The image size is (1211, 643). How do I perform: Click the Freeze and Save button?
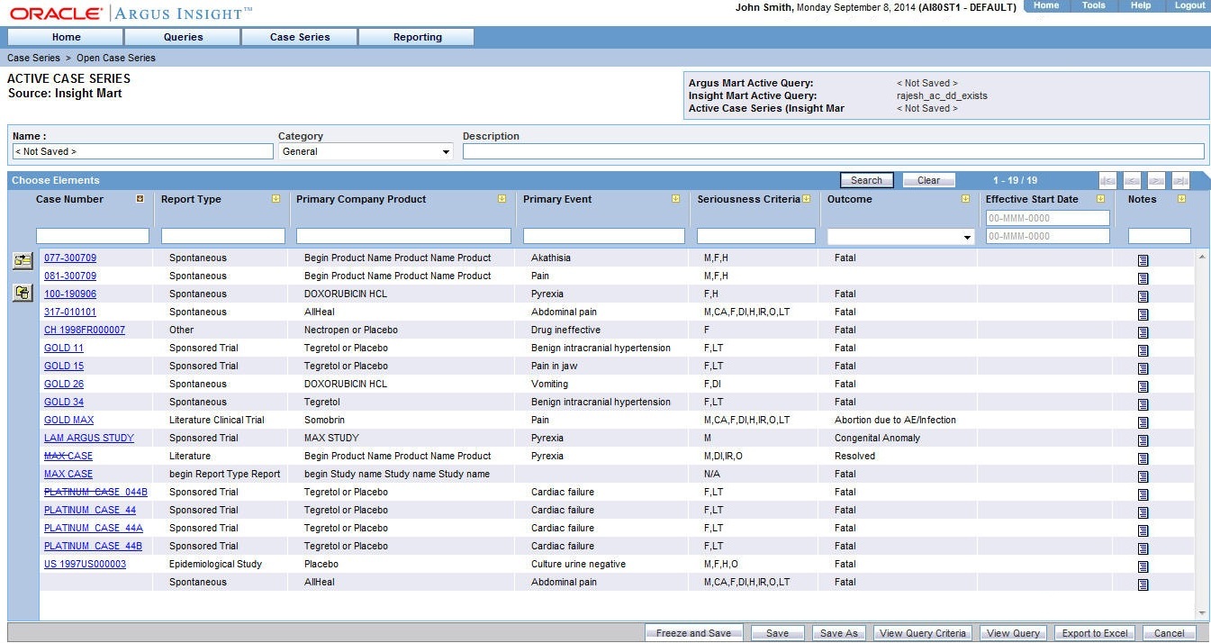pyautogui.click(x=693, y=633)
